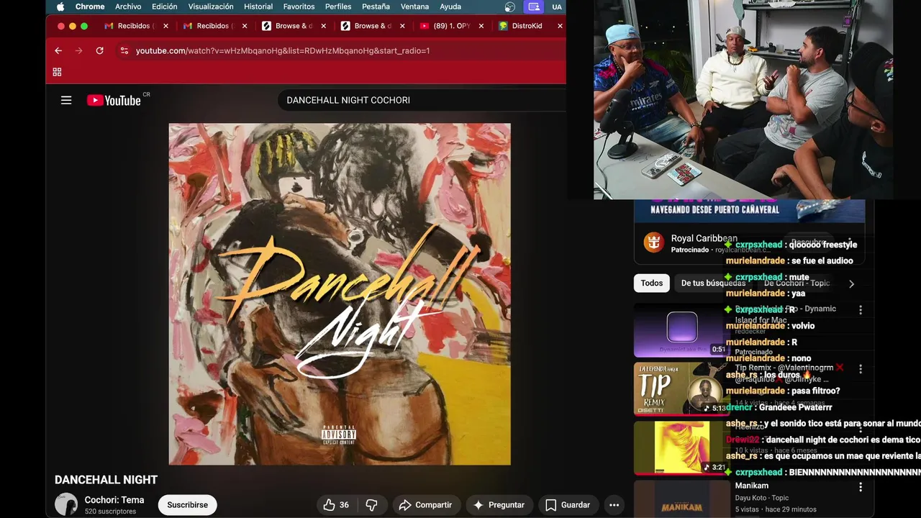
Task: Switch to the first Recibidos Gmail tab
Action: coord(134,26)
